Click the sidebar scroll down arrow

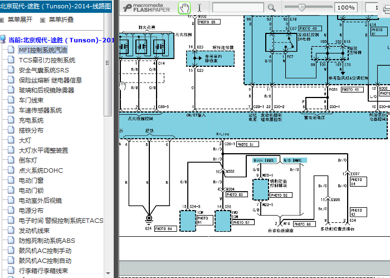(x=108, y=274)
